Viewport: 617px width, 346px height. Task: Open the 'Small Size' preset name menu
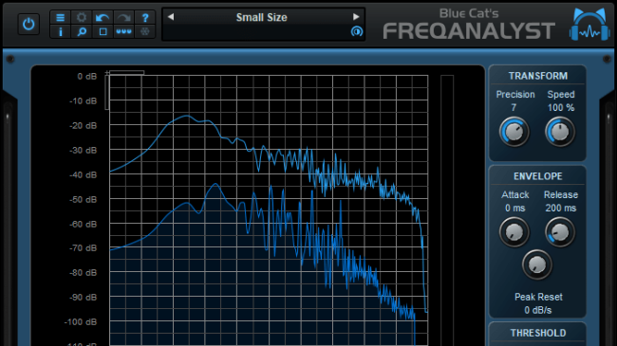262,17
